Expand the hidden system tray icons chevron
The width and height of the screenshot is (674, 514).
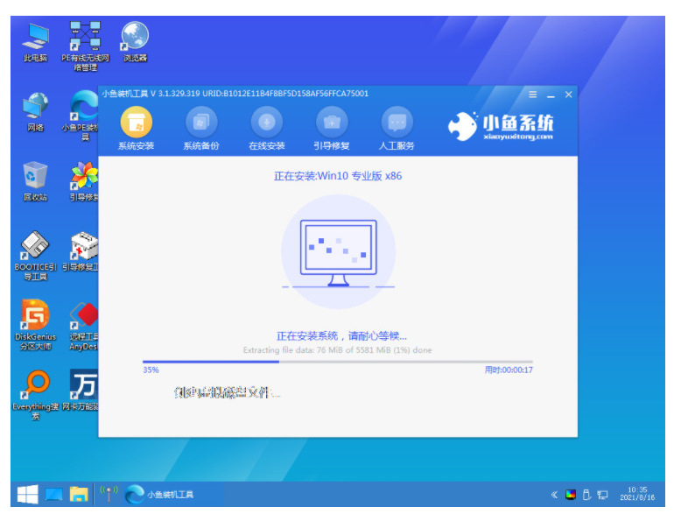554,495
